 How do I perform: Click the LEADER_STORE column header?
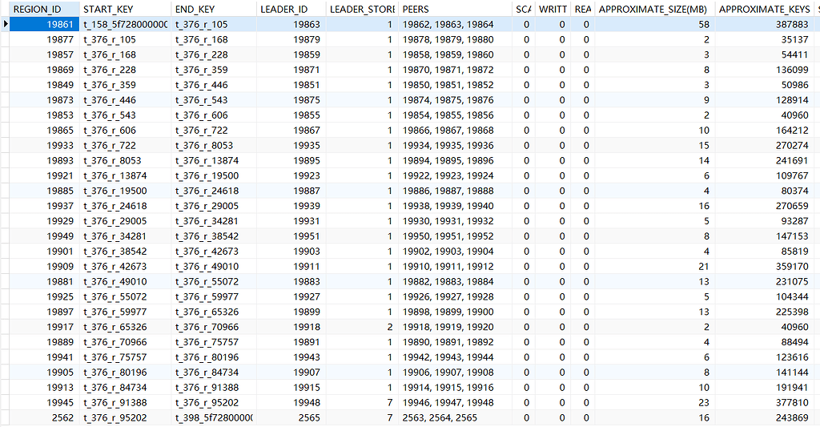(362, 9)
